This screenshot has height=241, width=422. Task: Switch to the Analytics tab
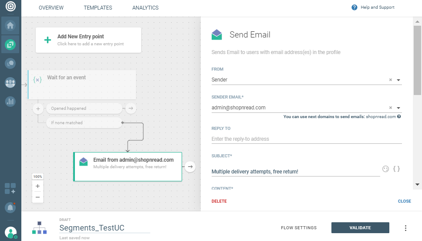145,8
